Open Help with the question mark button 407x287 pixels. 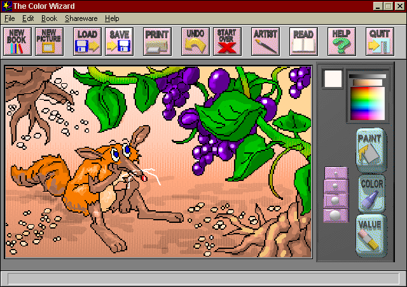pyautogui.click(x=341, y=41)
